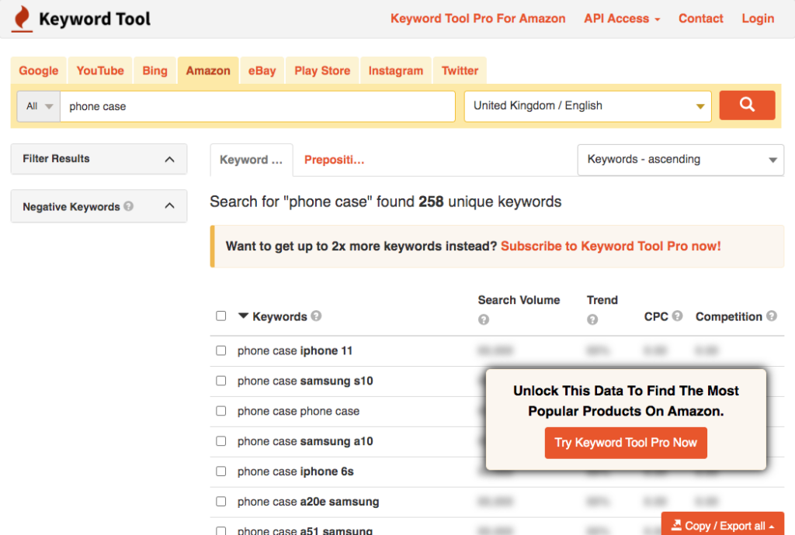Screen dimensions: 795x535
Task: Click Subscribe to Keyword Tool Pro now
Action: click(x=610, y=246)
